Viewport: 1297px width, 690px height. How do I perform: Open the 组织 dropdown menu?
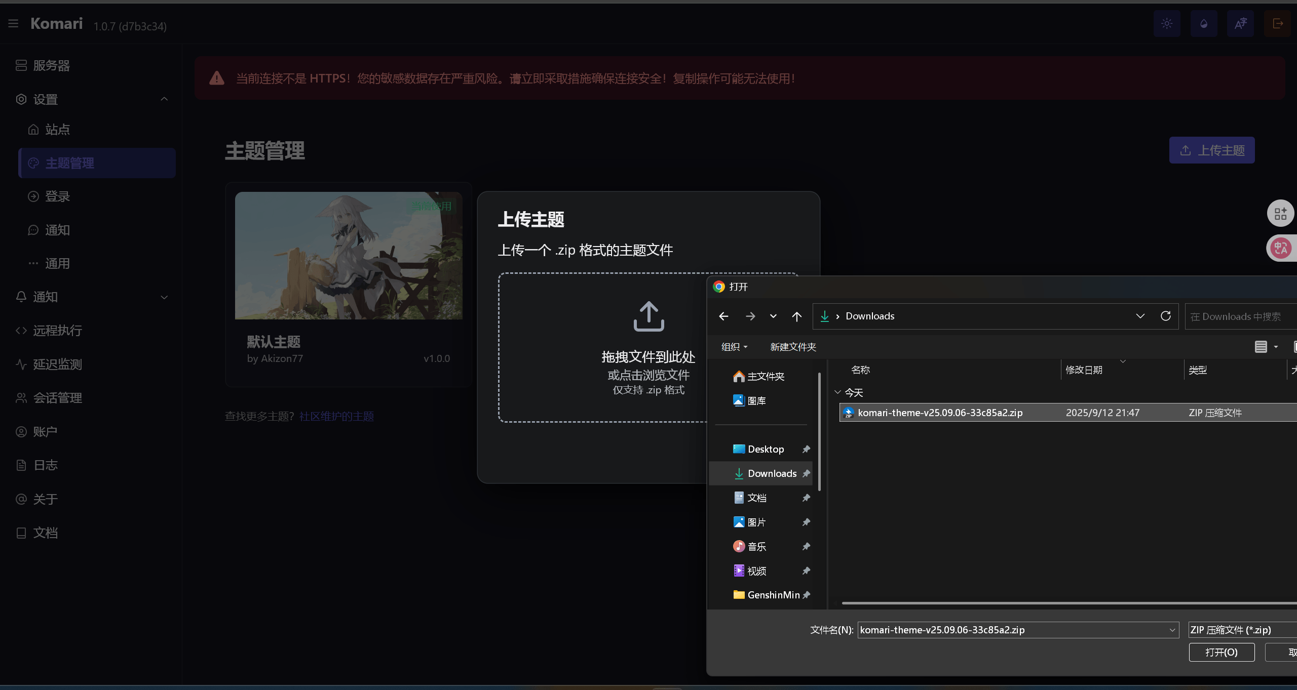(734, 347)
